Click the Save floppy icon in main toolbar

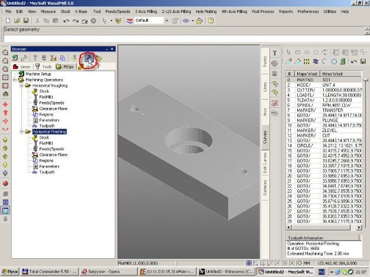click(26, 21)
